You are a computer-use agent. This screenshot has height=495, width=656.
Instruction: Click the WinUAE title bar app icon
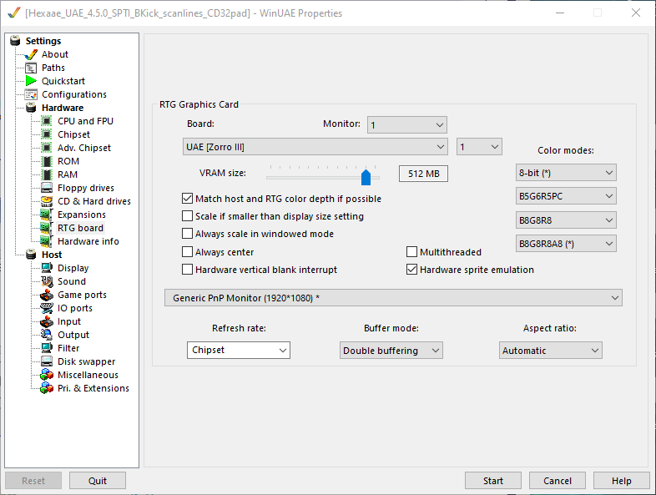coord(14,13)
